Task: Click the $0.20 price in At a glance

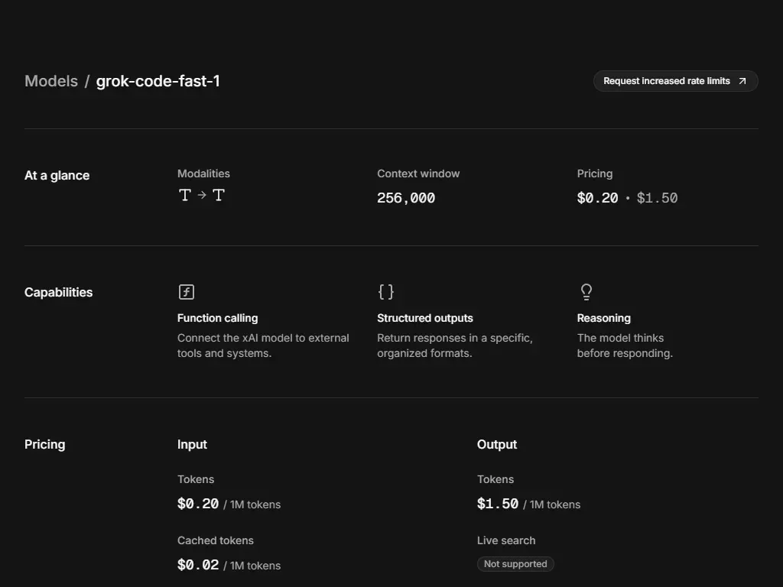Action: pyautogui.click(x=598, y=198)
